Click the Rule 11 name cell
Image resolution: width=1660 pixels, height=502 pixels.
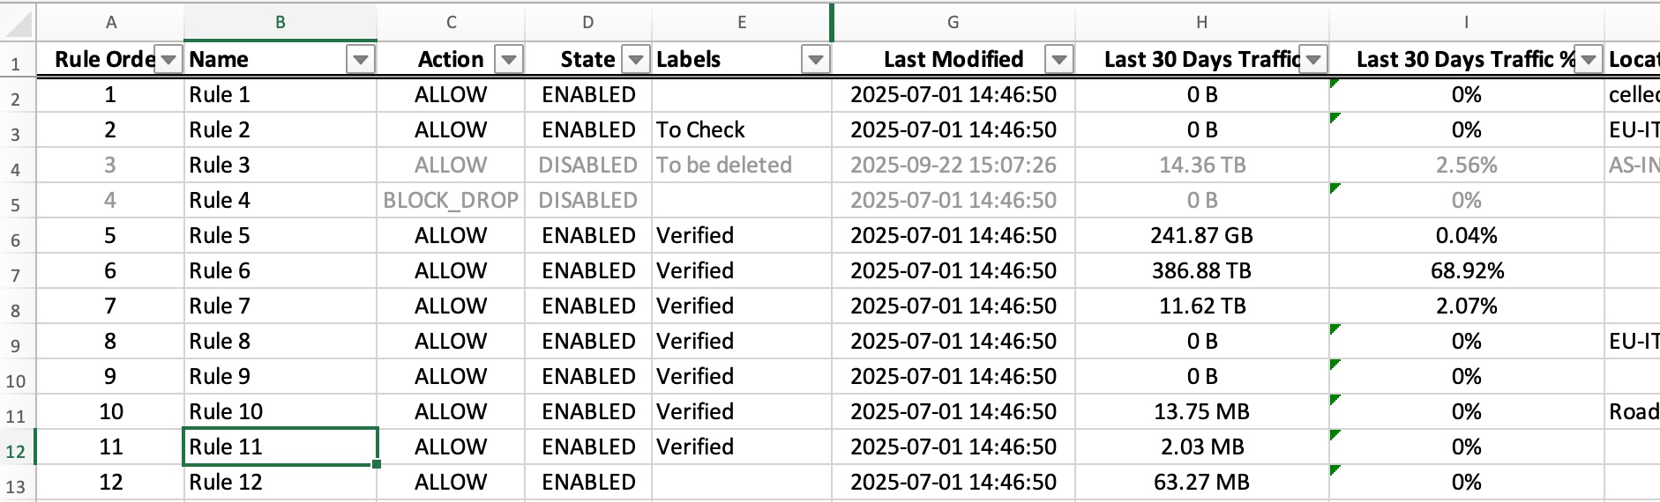click(279, 447)
